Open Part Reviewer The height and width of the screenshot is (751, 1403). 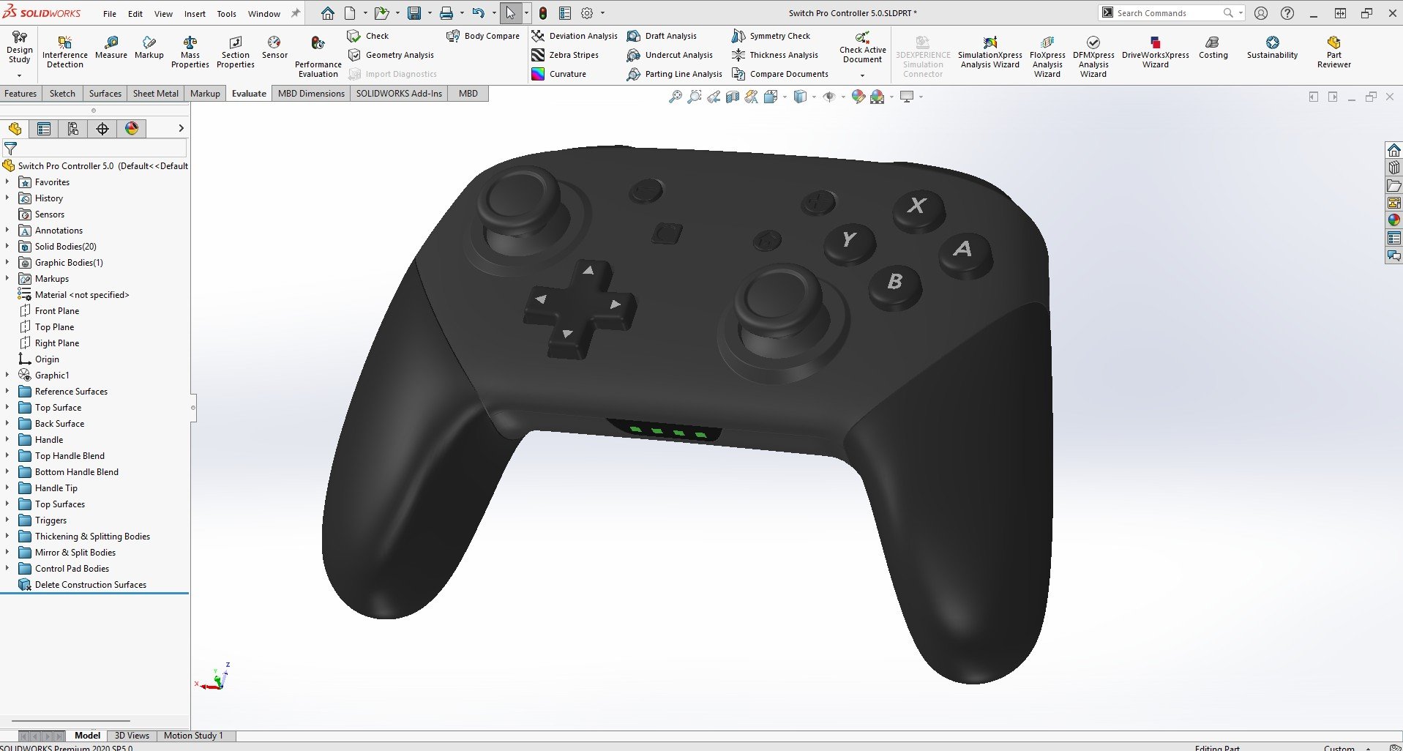pos(1333,53)
